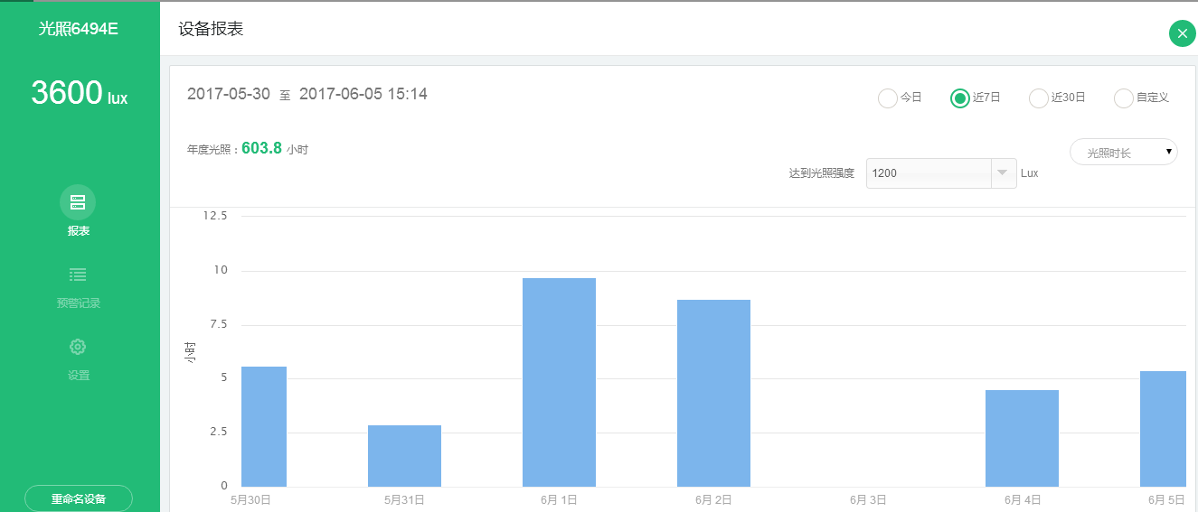1198x512 pixels.
Task: Click the 6月 1日 bar in chart
Action: (559, 382)
